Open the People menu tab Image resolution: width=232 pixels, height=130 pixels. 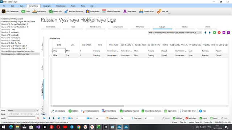pyautogui.click(x=73, y=6)
